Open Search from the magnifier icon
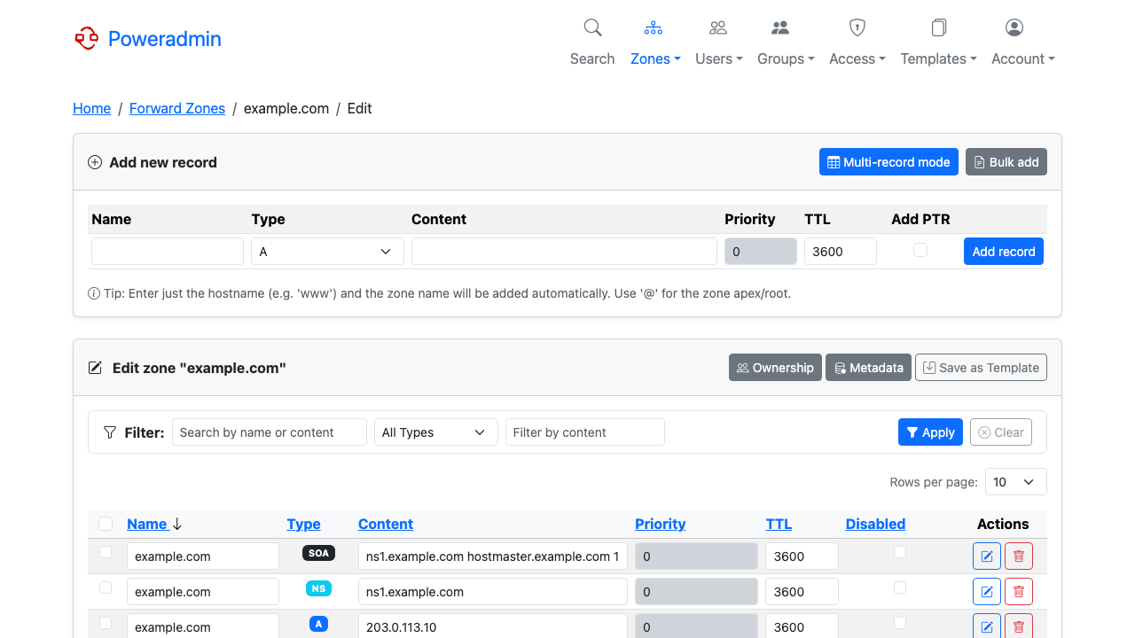This screenshot has height=638, width=1135. click(x=592, y=27)
